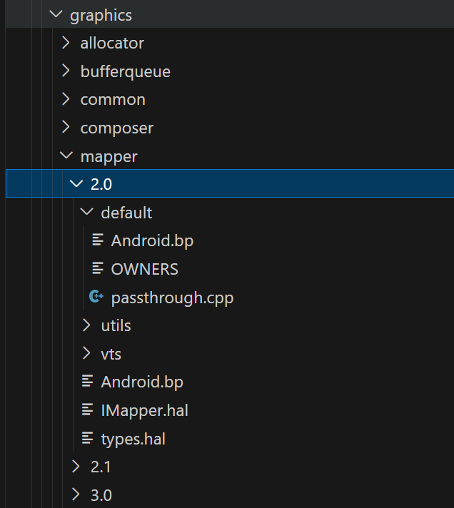Click the IMapper.hal file icon

87,410
